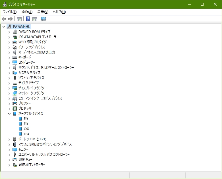Maximize the デバイス マネージャー window
This screenshot has height=179, width=222.
[202, 4]
